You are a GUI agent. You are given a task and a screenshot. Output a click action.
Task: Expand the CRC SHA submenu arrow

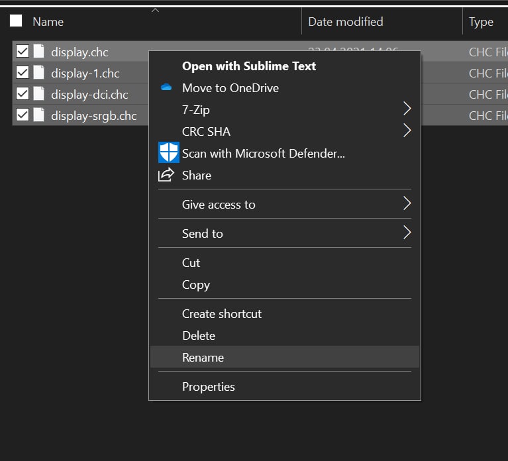(407, 130)
